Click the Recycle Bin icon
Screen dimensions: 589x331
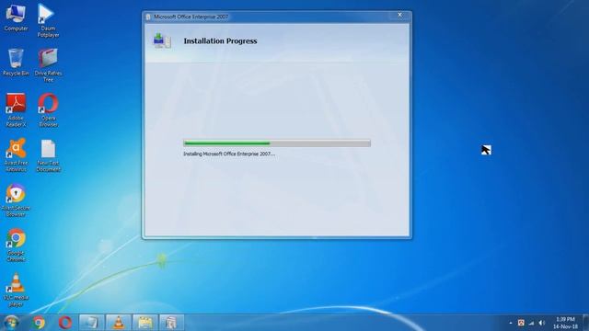(x=16, y=63)
